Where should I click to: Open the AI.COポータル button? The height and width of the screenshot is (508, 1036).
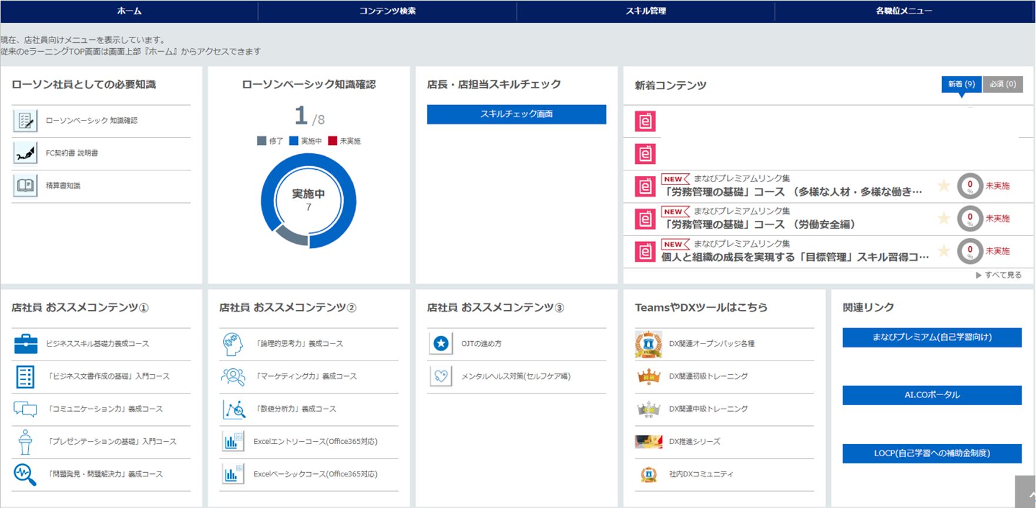(932, 395)
